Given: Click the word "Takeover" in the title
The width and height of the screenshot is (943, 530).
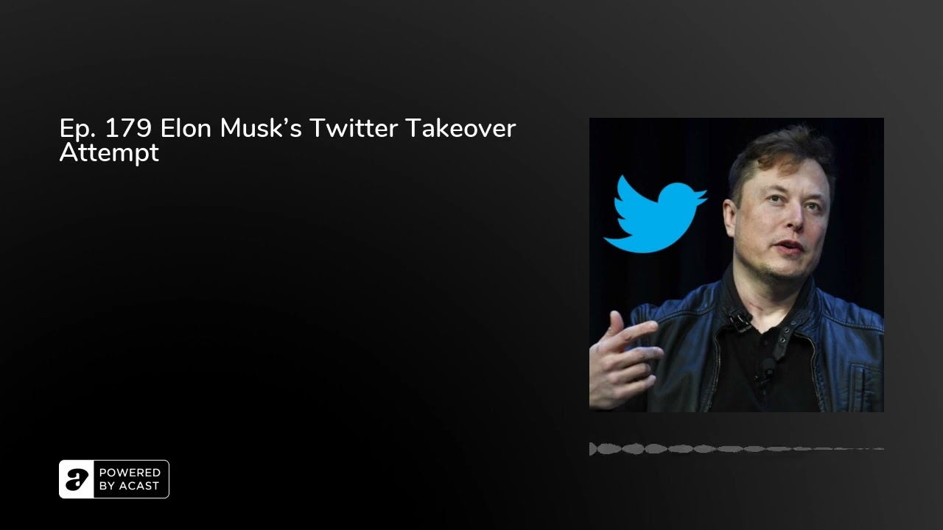Looking at the screenshot, I should (x=461, y=129).
